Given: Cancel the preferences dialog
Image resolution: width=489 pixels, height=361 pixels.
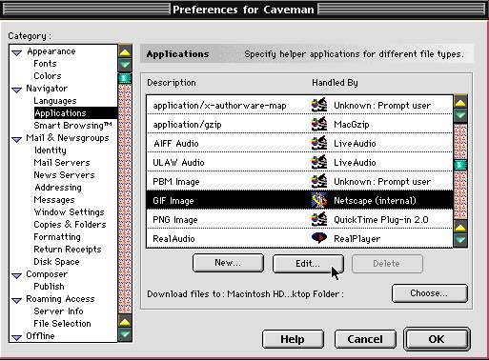Looking at the screenshot, I should (365, 339).
